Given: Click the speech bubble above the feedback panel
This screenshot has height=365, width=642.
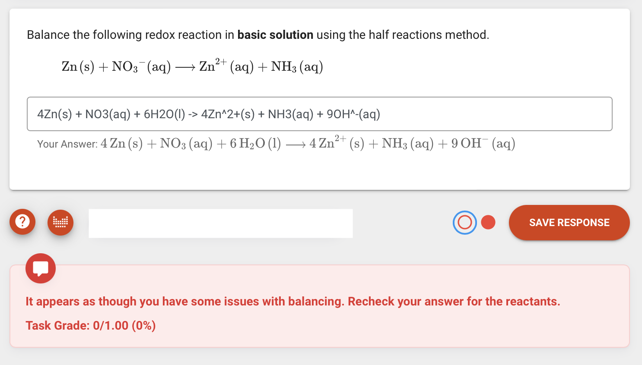Looking at the screenshot, I should (x=40, y=268).
